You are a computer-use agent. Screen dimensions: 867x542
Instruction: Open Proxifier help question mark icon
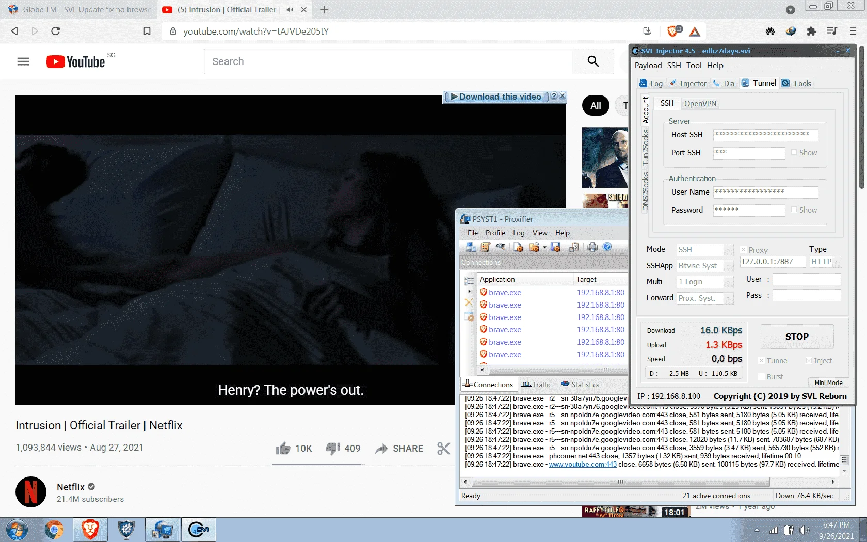pos(607,247)
